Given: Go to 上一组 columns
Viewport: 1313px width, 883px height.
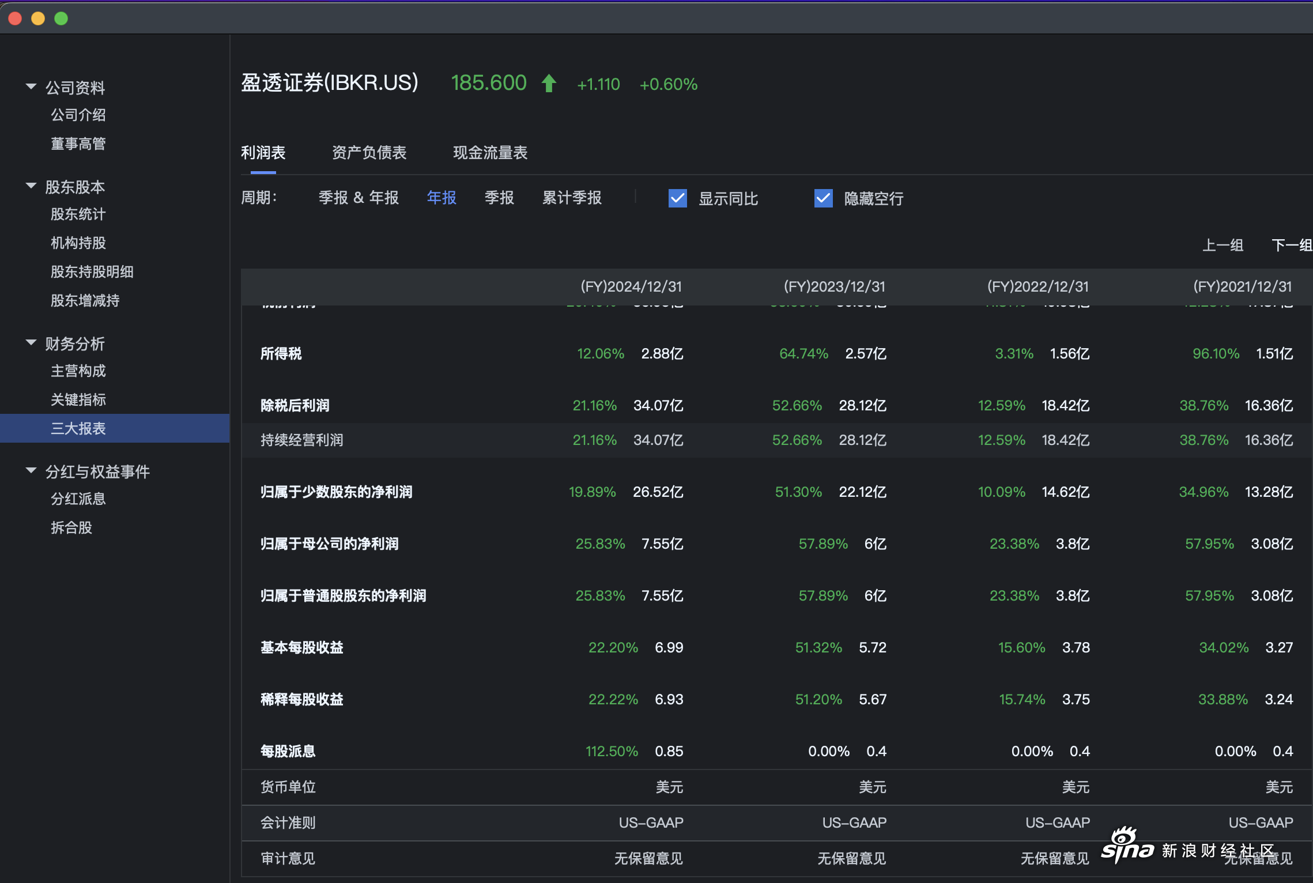Looking at the screenshot, I should point(1223,245).
